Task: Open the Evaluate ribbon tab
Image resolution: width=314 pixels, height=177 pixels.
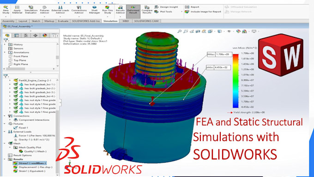Action: [x=63, y=21]
